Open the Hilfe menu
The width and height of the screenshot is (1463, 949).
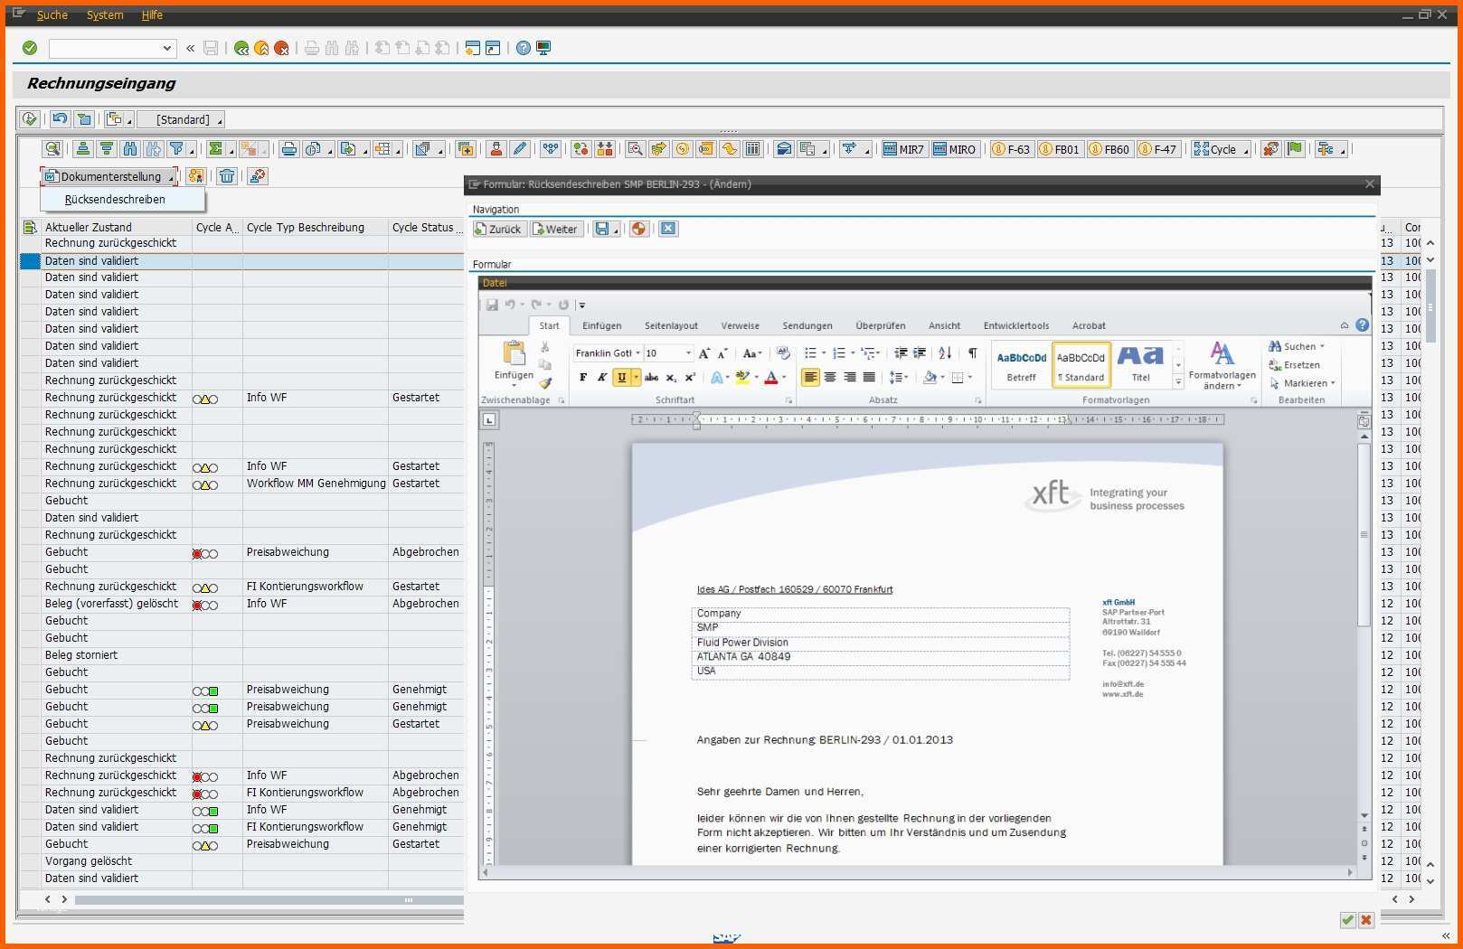point(152,14)
